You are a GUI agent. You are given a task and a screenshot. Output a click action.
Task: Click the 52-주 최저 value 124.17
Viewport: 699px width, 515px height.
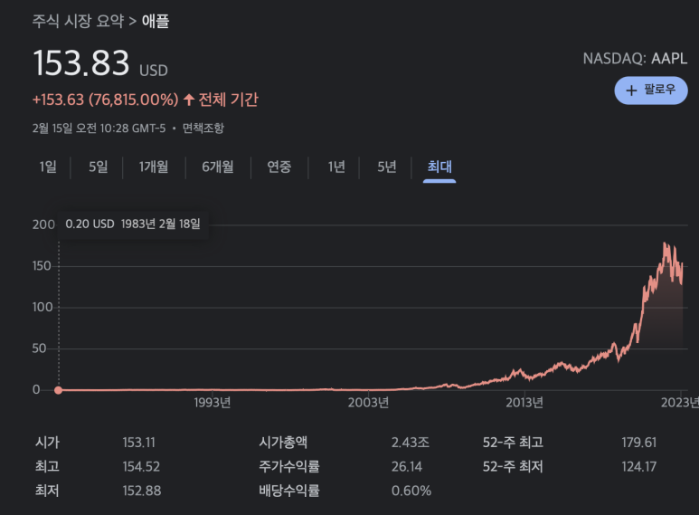pyautogui.click(x=638, y=467)
